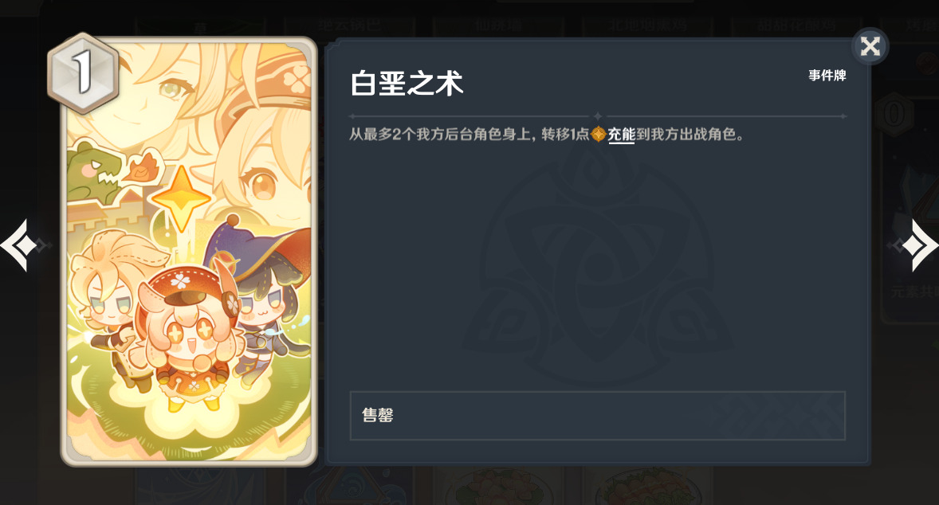Image resolution: width=939 pixels, height=505 pixels.
Task: Select the dimmed 绝云锅巴 card in background
Action: [349, 25]
